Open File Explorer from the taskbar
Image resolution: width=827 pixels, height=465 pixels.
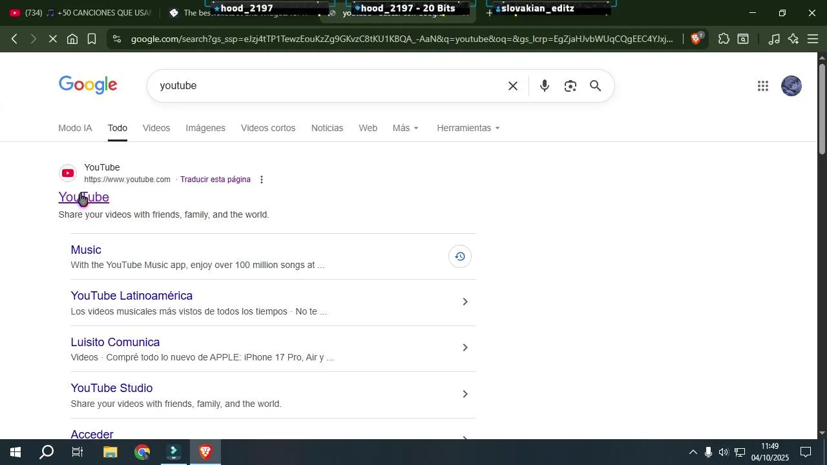tap(110, 452)
